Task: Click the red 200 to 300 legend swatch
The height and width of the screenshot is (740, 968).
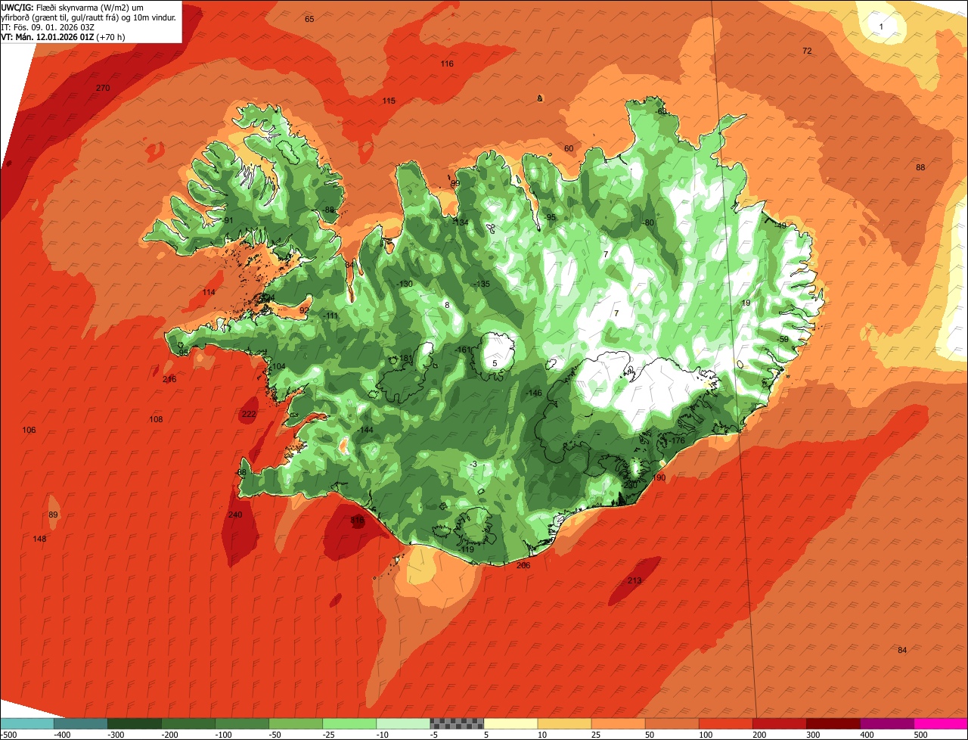Action: click(x=779, y=723)
